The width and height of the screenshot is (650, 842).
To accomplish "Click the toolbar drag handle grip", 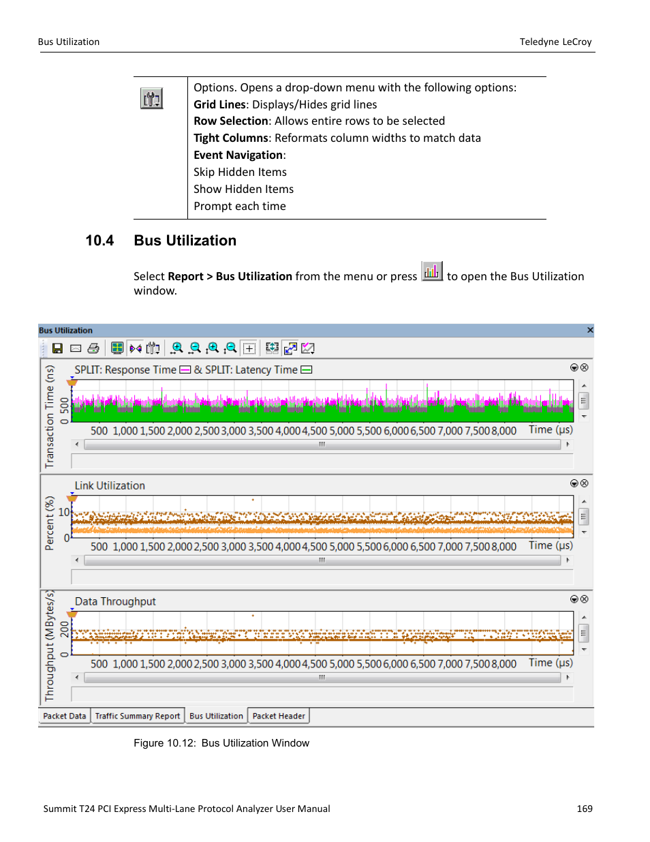I will 45,348.
